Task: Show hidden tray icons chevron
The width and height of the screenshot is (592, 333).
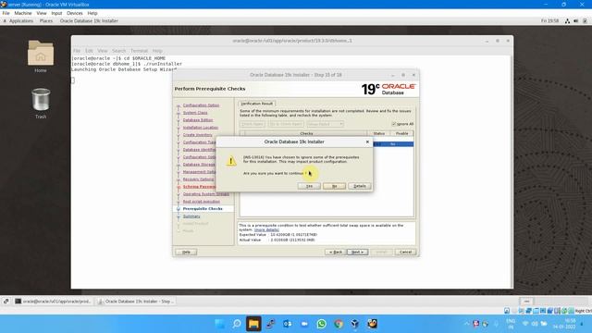Action: [466, 324]
